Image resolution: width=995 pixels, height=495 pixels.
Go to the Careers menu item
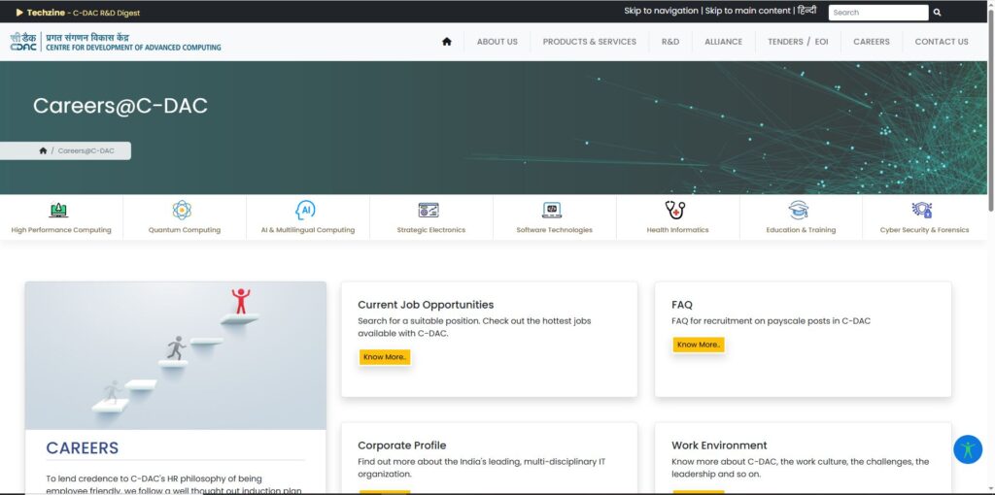coord(871,42)
